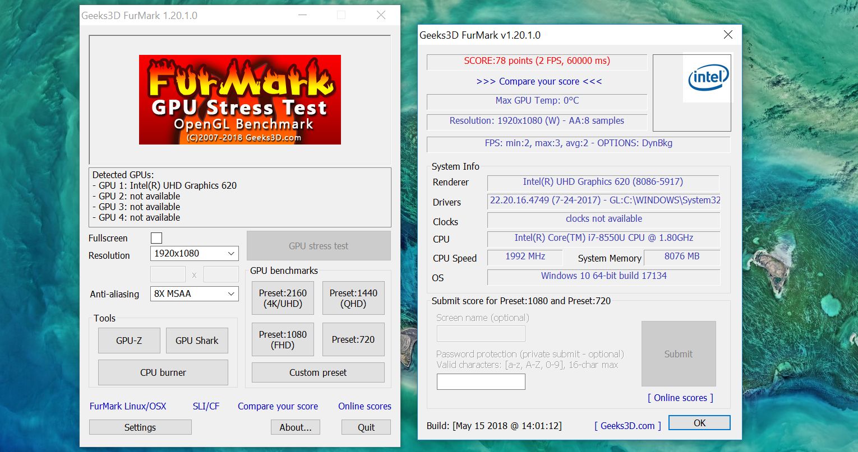
Task: Click the 'clocks not available' value
Action: coord(603,219)
